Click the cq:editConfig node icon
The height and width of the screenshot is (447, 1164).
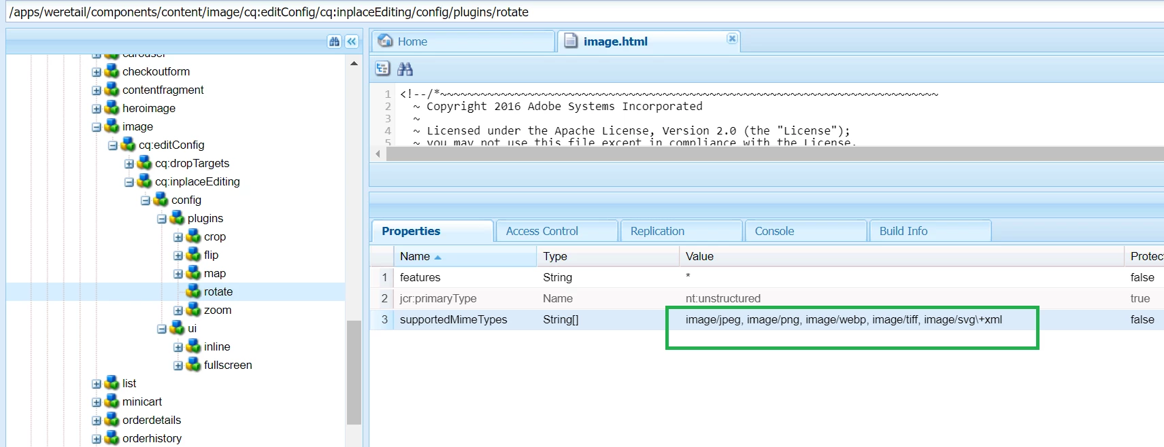[129, 145]
